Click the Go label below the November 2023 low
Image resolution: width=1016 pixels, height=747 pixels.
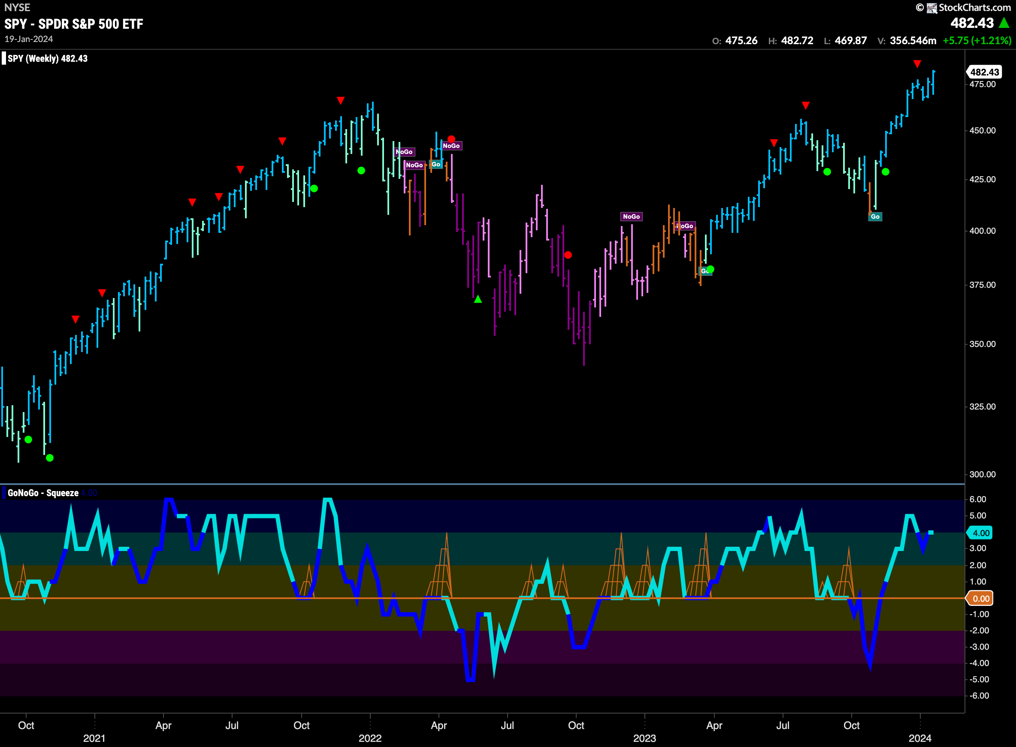875,217
